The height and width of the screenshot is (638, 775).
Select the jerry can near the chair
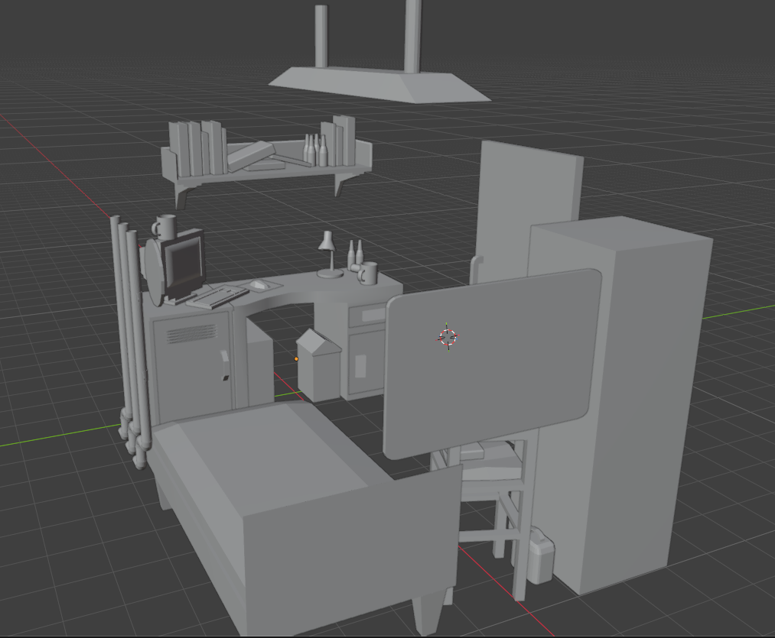point(539,555)
